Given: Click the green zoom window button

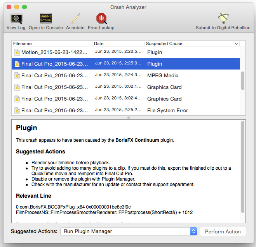Looking at the screenshot, I should click(24, 7).
